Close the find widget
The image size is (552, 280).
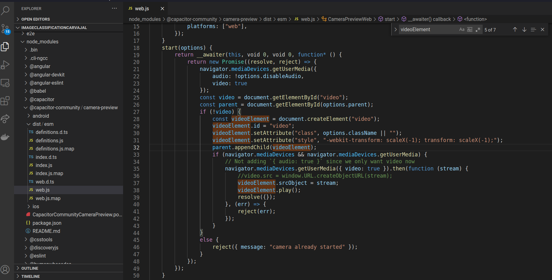[x=543, y=29]
